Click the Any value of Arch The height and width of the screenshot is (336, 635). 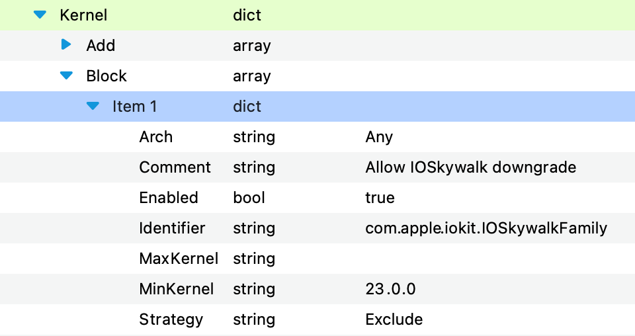click(379, 137)
